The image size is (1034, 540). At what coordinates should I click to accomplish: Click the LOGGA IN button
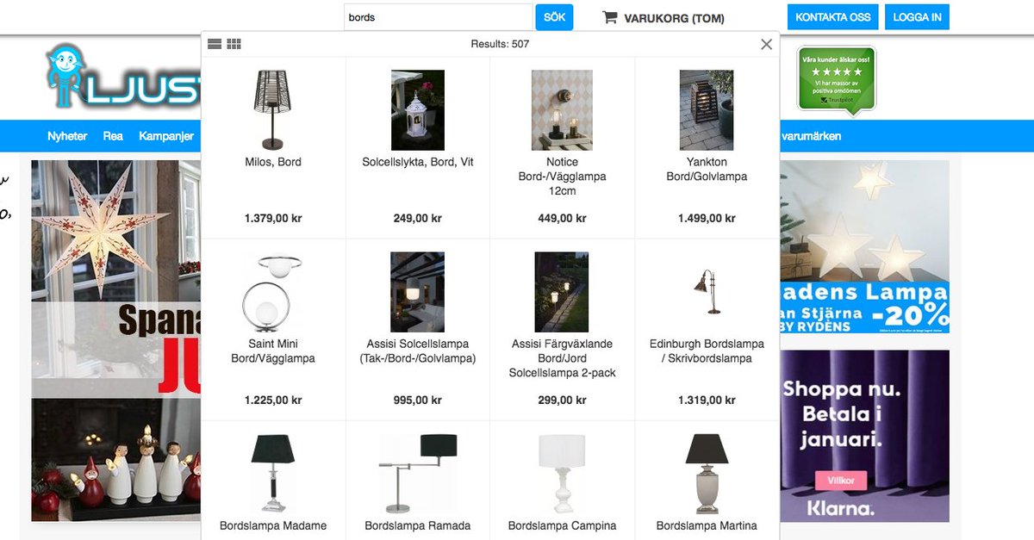pyautogui.click(x=917, y=17)
